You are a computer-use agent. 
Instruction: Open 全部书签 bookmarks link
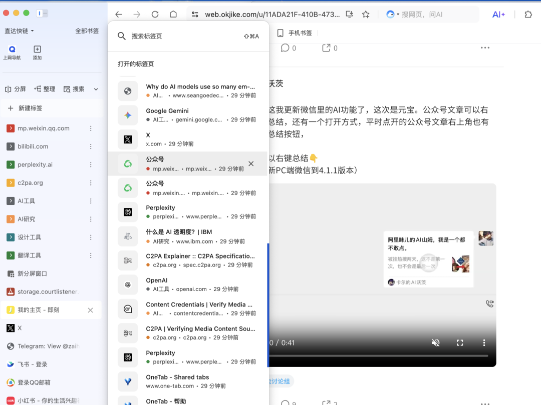tap(88, 30)
